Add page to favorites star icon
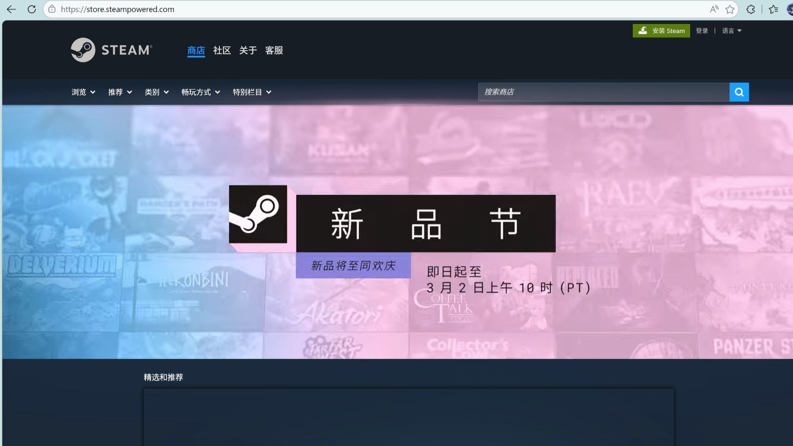 730,9
